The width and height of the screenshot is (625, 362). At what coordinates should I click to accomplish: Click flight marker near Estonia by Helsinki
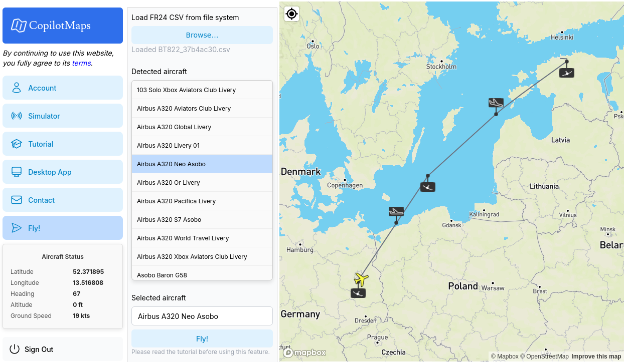tap(567, 73)
